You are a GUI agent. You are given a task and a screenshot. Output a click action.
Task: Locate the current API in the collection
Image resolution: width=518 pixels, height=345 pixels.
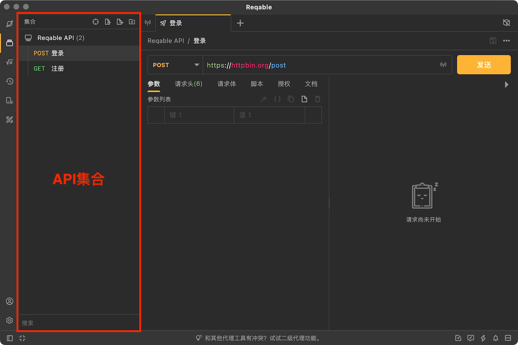click(96, 22)
